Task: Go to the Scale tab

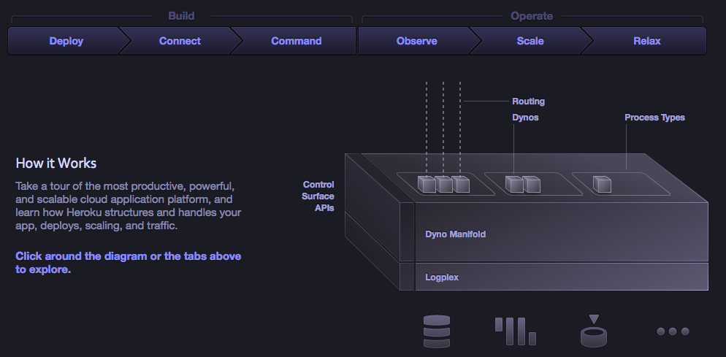Action: 530,41
